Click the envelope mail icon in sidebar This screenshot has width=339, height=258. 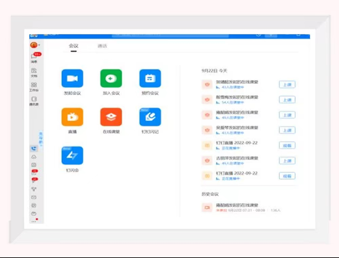[34, 197]
